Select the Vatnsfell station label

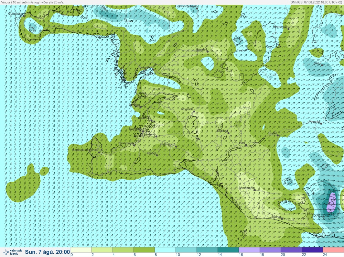click(x=314, y=122)
